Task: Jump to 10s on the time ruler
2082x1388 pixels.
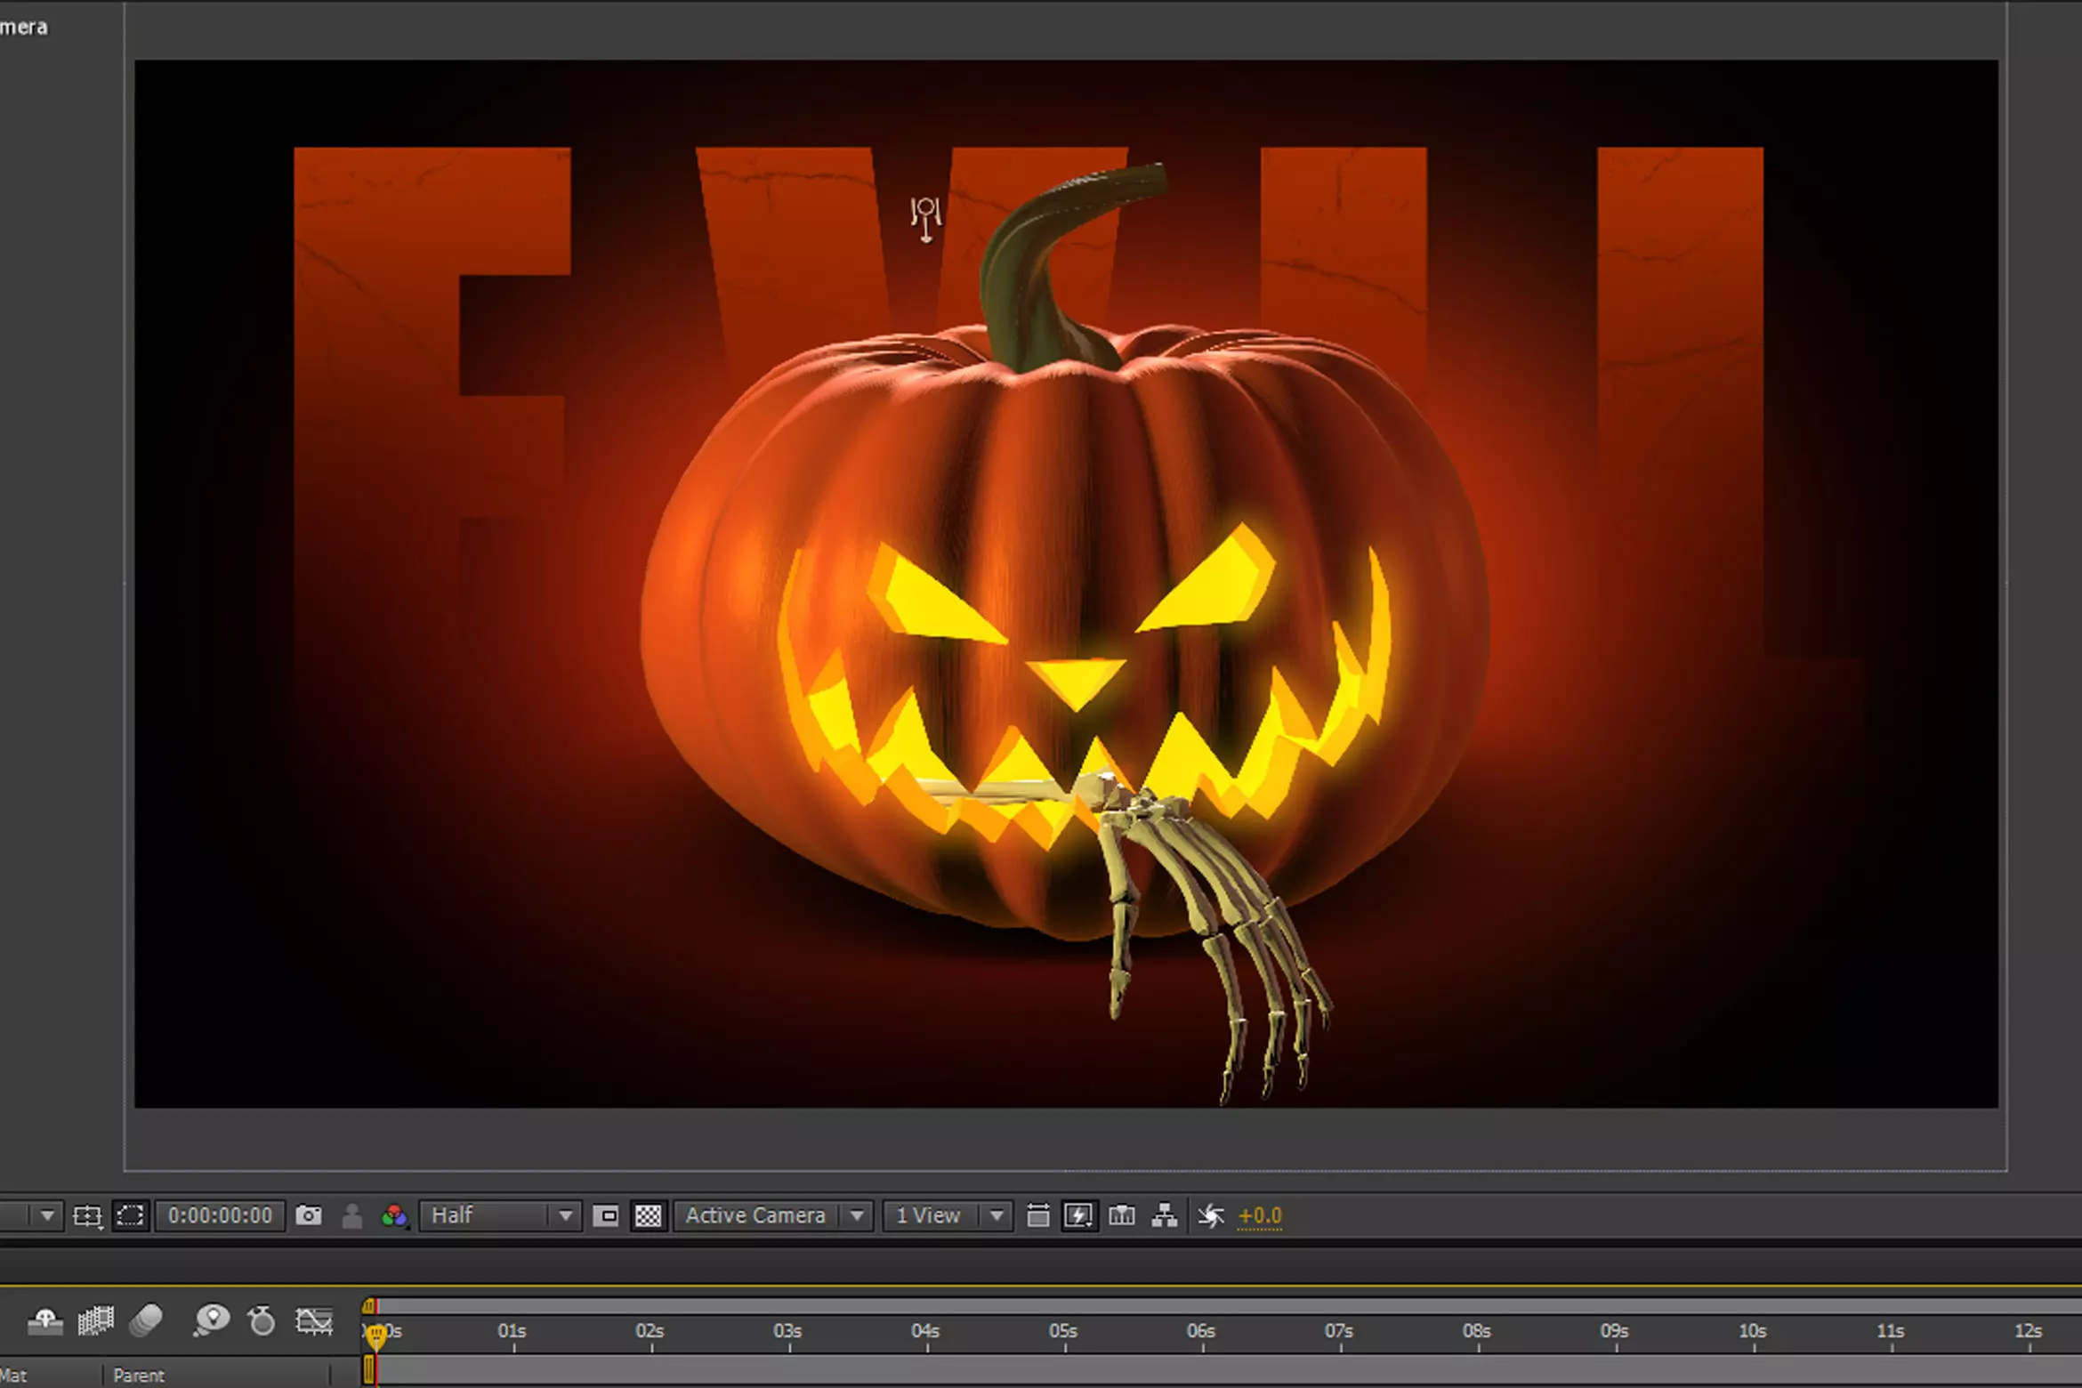Action: pos(1754,1332)
